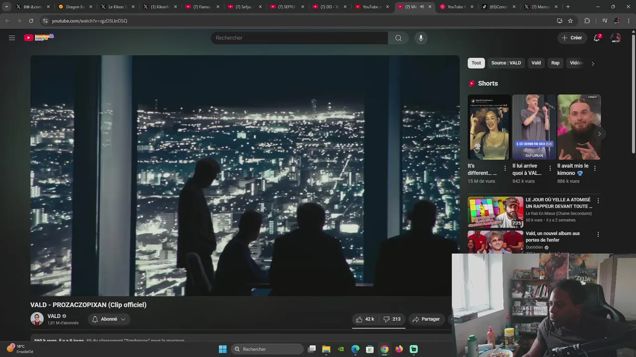Open the notifications bell

click(597, 38)
